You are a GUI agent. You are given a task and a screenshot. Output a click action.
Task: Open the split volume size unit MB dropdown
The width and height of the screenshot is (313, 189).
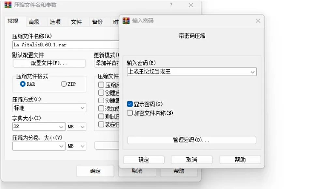[76, 146]
